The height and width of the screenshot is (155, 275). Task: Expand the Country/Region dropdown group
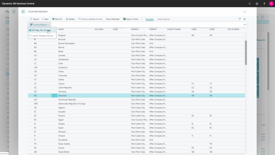[x=40, y=25]
